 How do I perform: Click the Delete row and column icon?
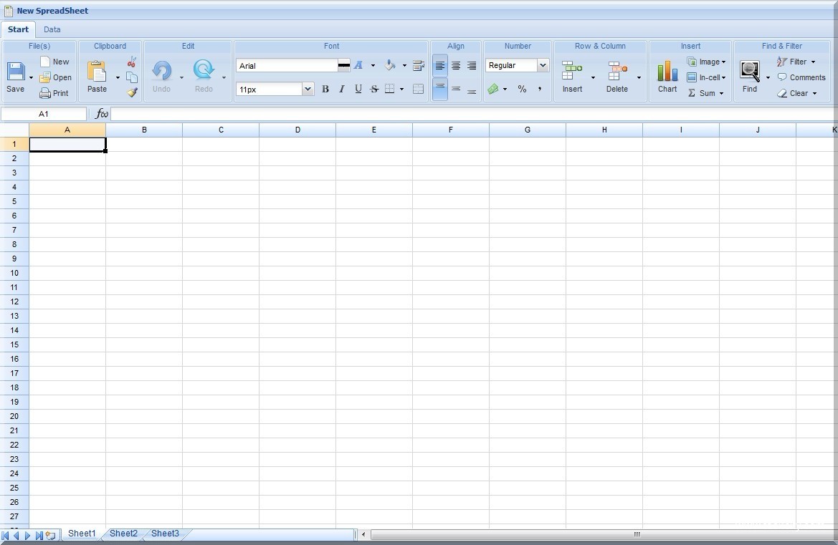coord(617,72)
